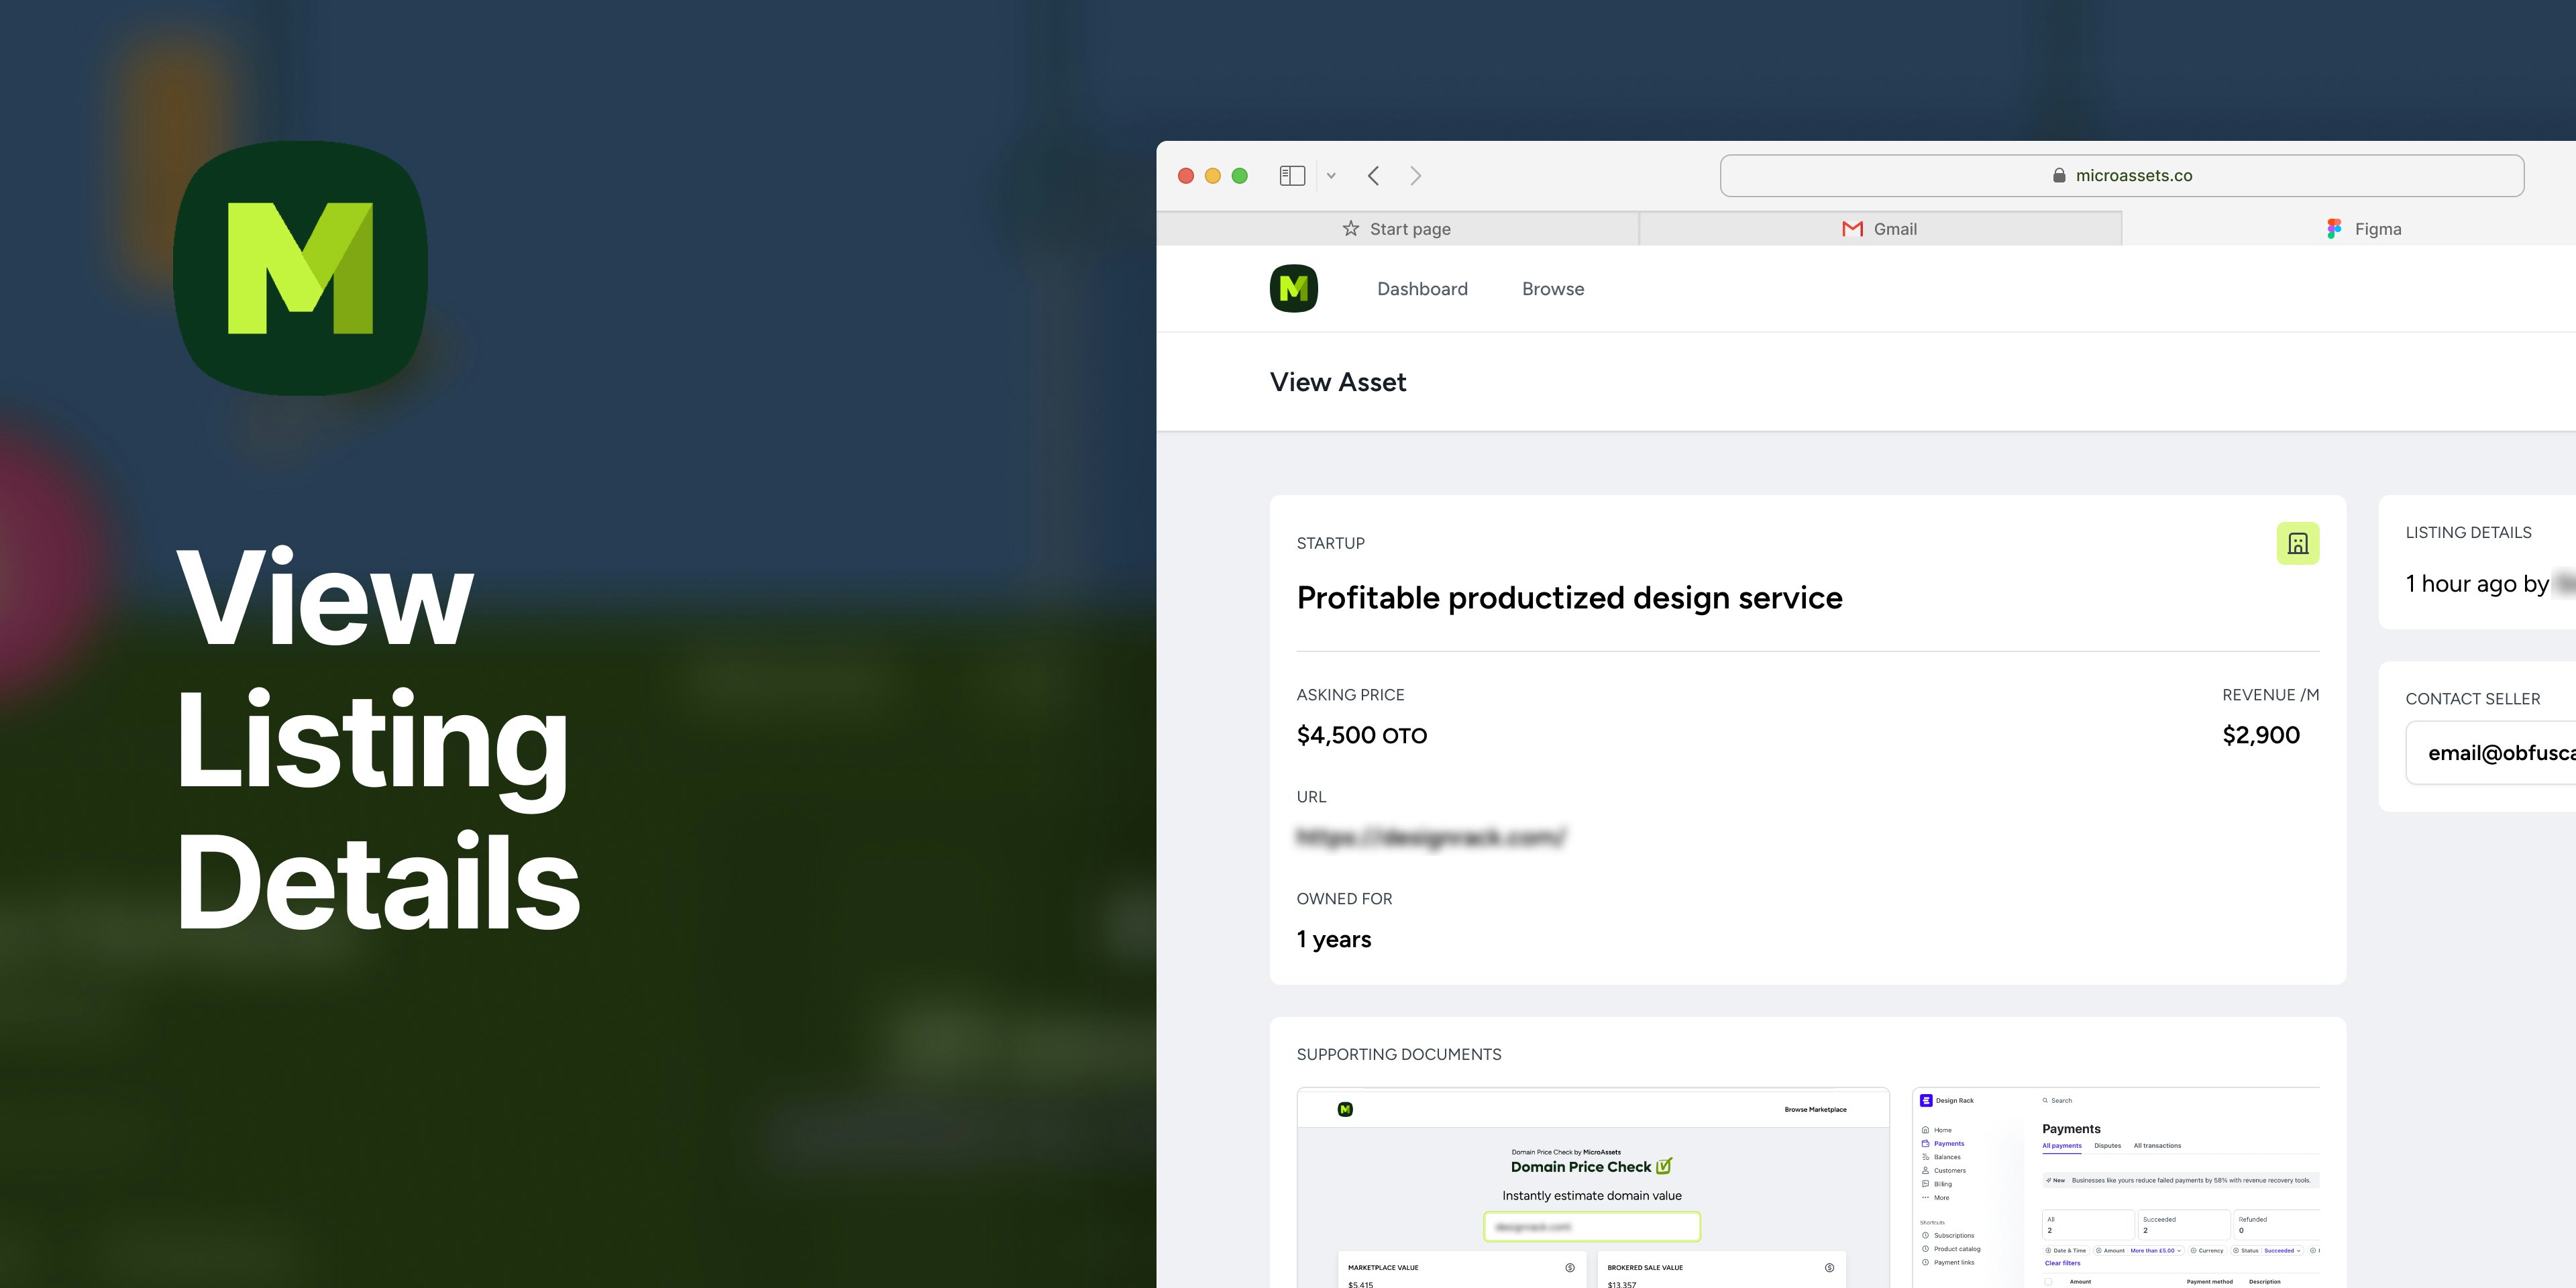Open the Domain Price Check document thumbnail
Image resolution: width=2576 pixels, height=1288 pixels.
click(x=1593, y=1188)
